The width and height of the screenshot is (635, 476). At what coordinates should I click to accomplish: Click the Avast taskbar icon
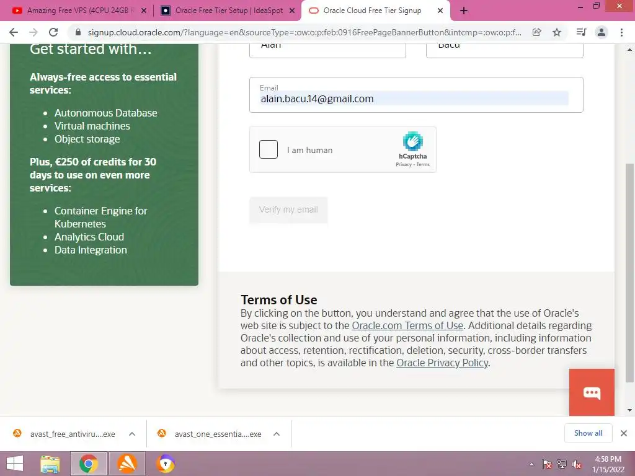click(x=127, y=464)
